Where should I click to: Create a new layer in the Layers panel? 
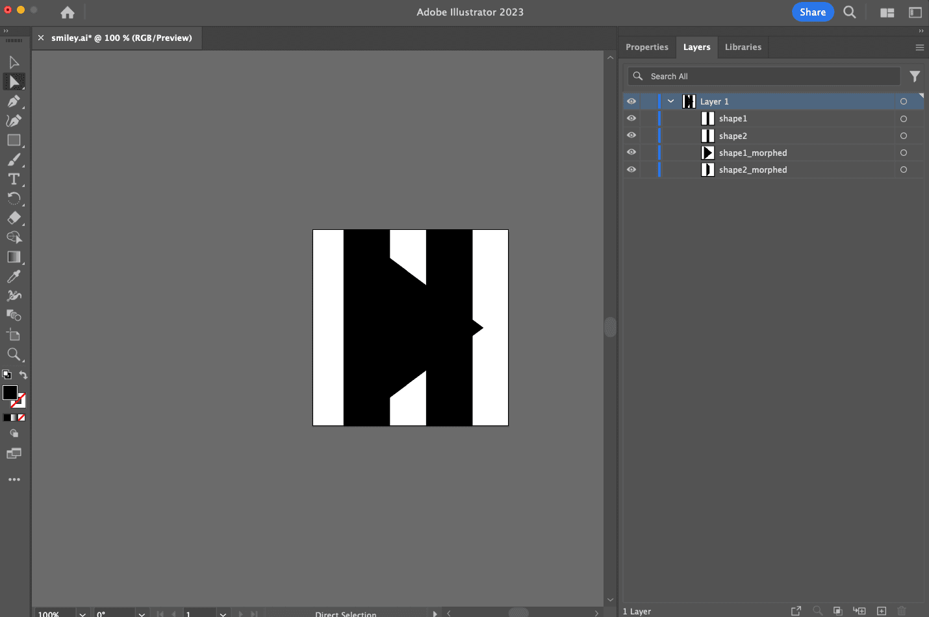tap(882, 611)
